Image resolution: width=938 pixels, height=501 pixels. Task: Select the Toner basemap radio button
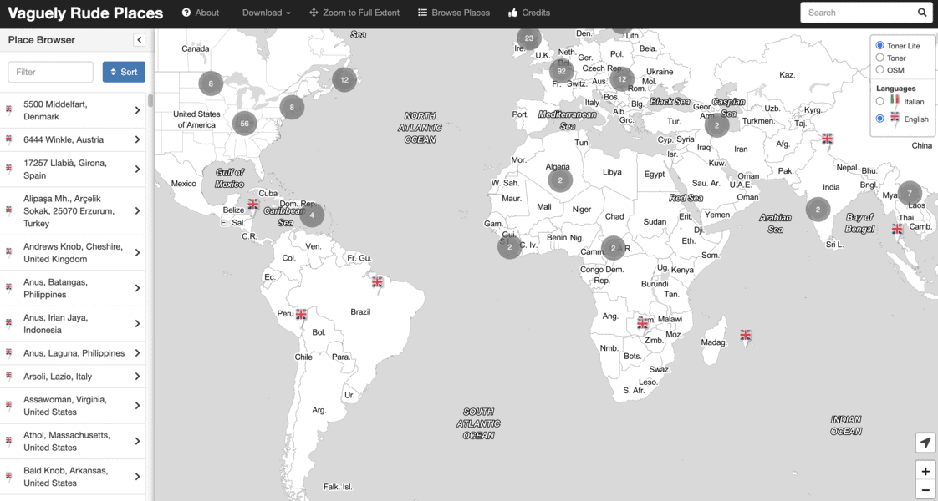click(x=879, y=58)
